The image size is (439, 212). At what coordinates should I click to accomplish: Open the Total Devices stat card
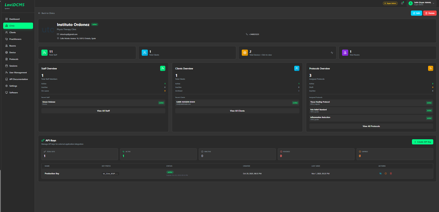click(283, 53)
